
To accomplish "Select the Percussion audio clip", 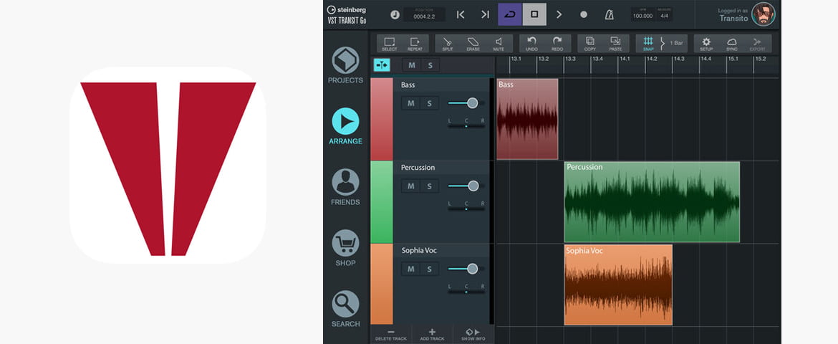I will pyautogui.click(x=652, y=201).
